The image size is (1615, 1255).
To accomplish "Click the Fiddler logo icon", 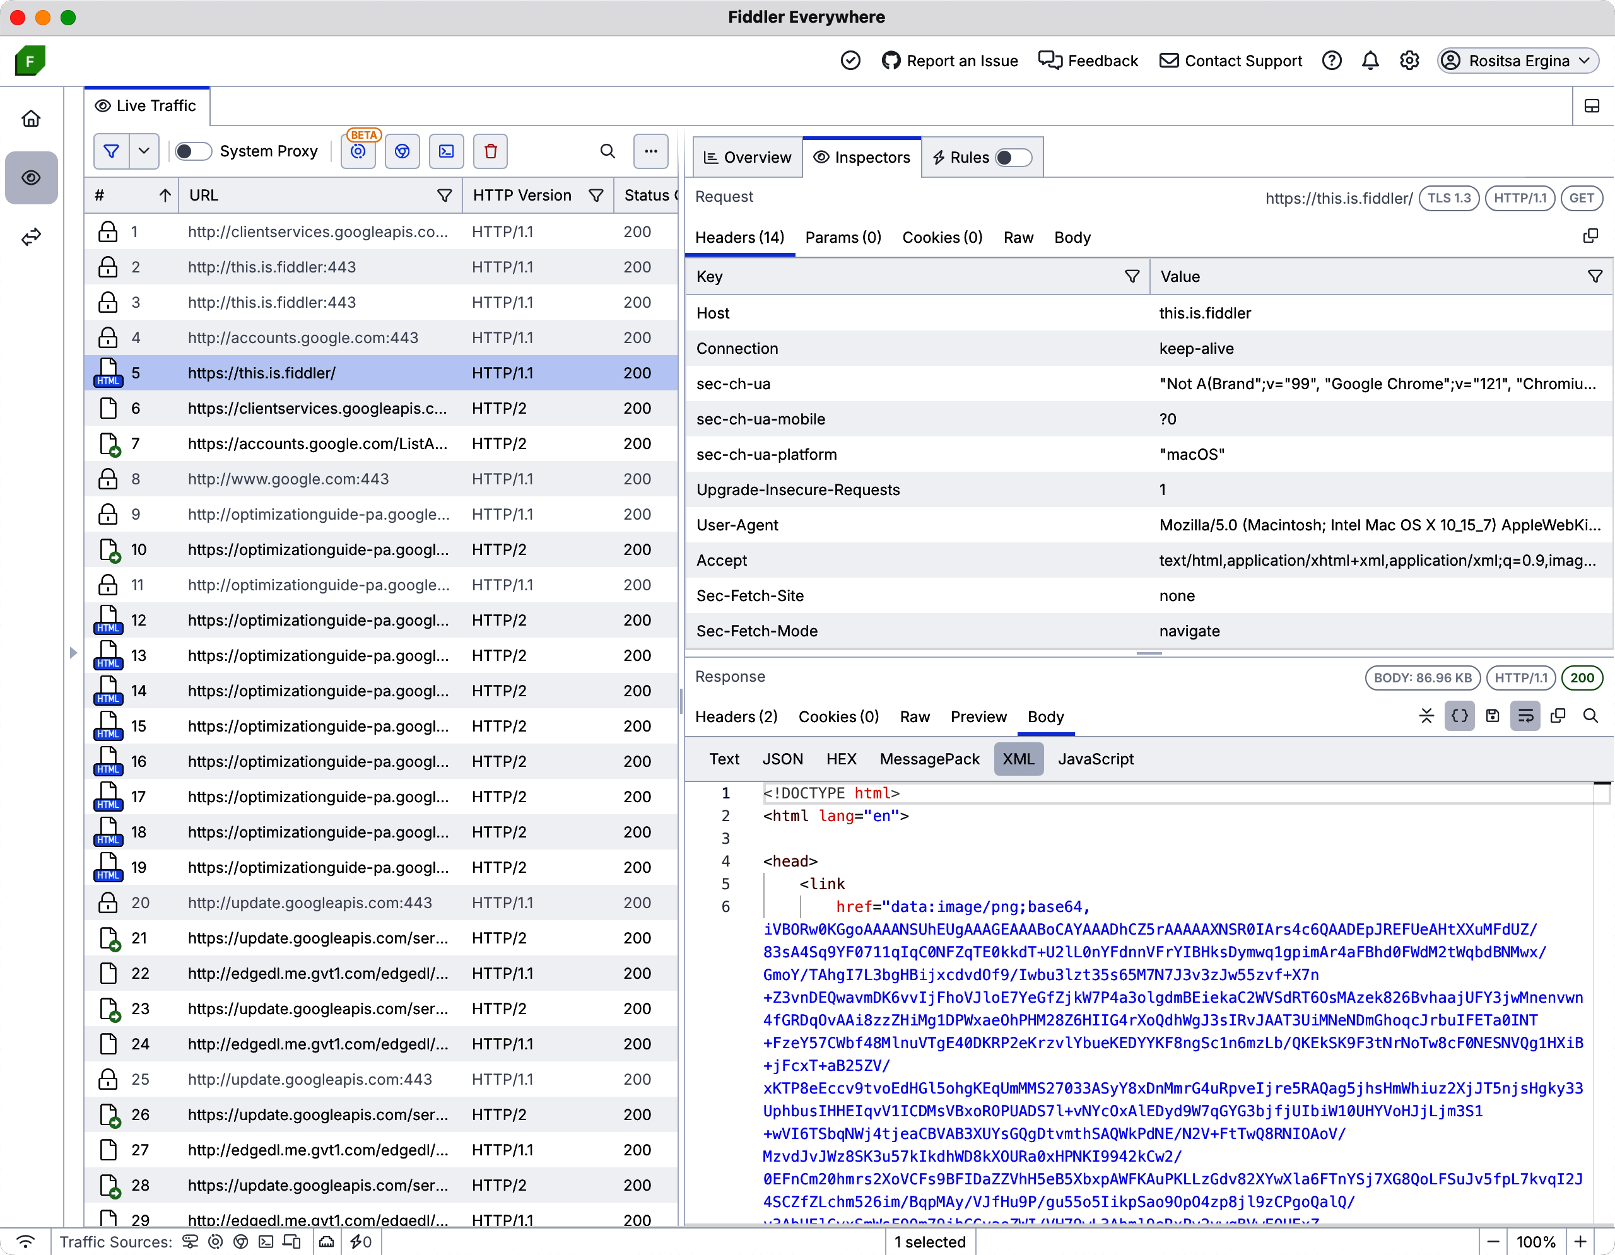I will pos(30,61).
